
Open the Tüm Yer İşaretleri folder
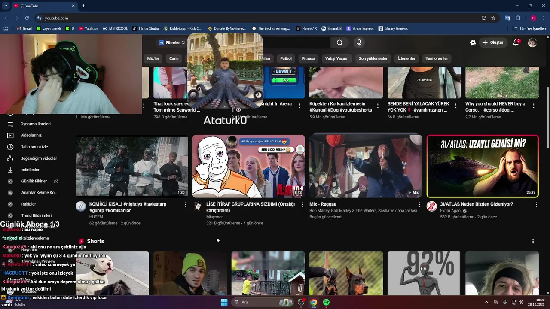point(530,29)
